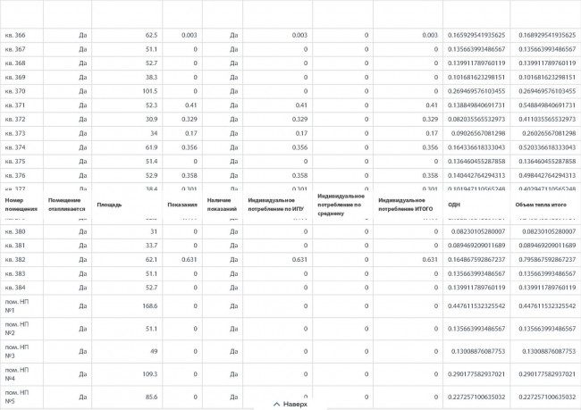Select the row label пом. НП №3

pyautogui.click(x=17, y=351)
